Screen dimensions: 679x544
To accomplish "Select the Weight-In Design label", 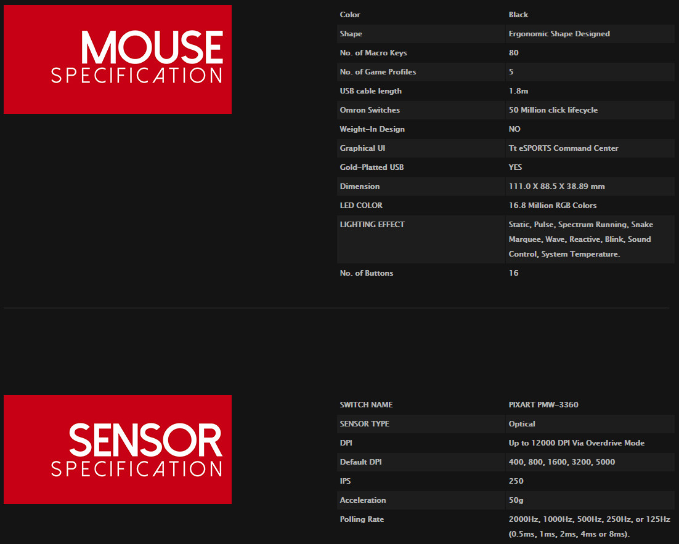I will (x=372, y=129).
